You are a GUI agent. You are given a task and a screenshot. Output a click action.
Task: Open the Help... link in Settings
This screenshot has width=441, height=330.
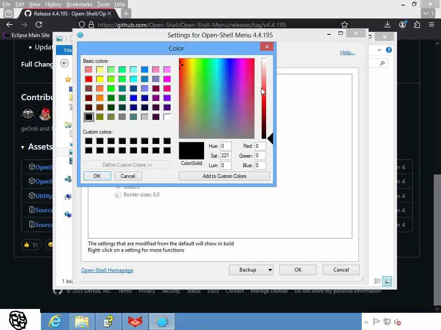[x=348, y=52]
